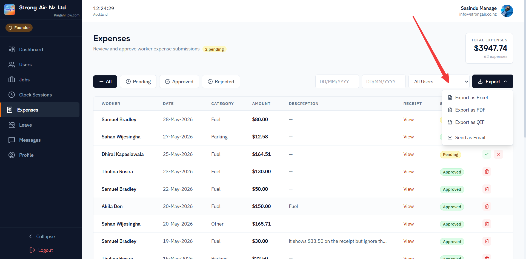The image size is (526, 259).
Task: Click description starting 'it shows $33.50'
Action: (x=338, y=241)
